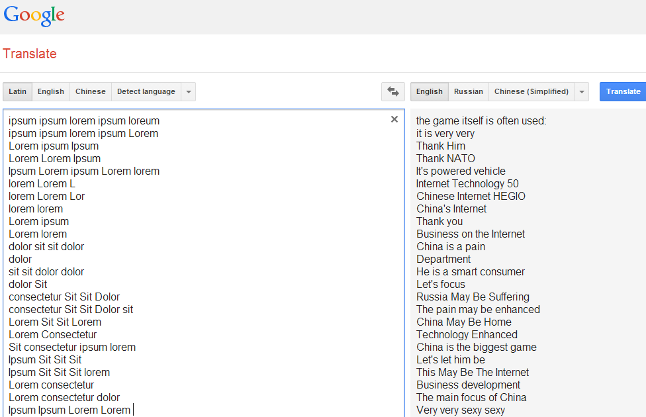Click source line 'consectetur Sit Sit Dolor sit'
The image size is (646, 417).
coord(71,310)
